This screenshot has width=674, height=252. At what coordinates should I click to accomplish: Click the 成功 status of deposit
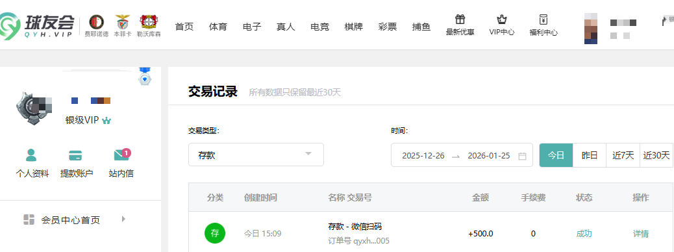584,234
